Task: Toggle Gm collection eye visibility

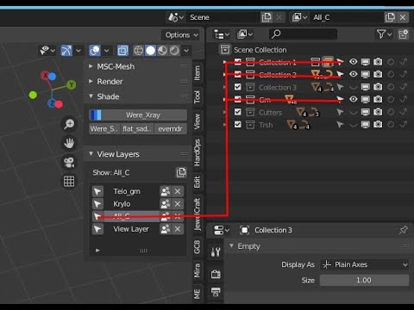Action: pos(354,99)
